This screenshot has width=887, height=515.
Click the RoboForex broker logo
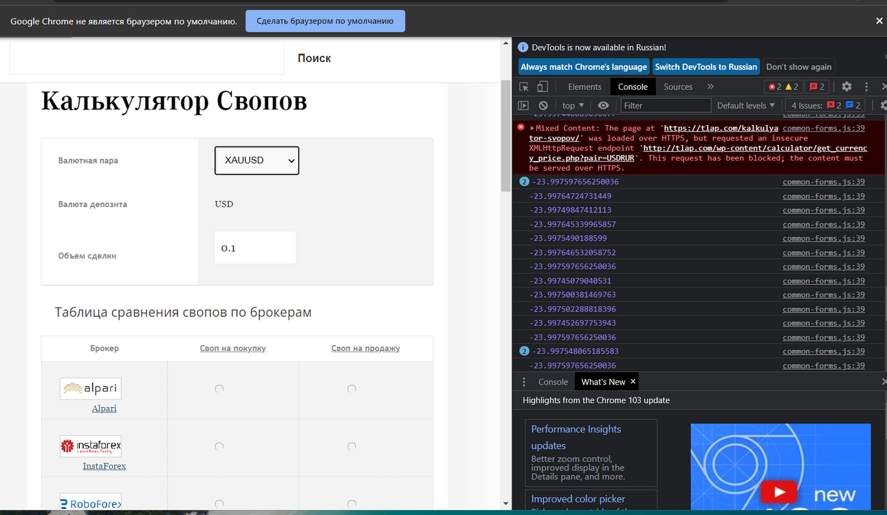pyautogui.click(x=90, y=502)
